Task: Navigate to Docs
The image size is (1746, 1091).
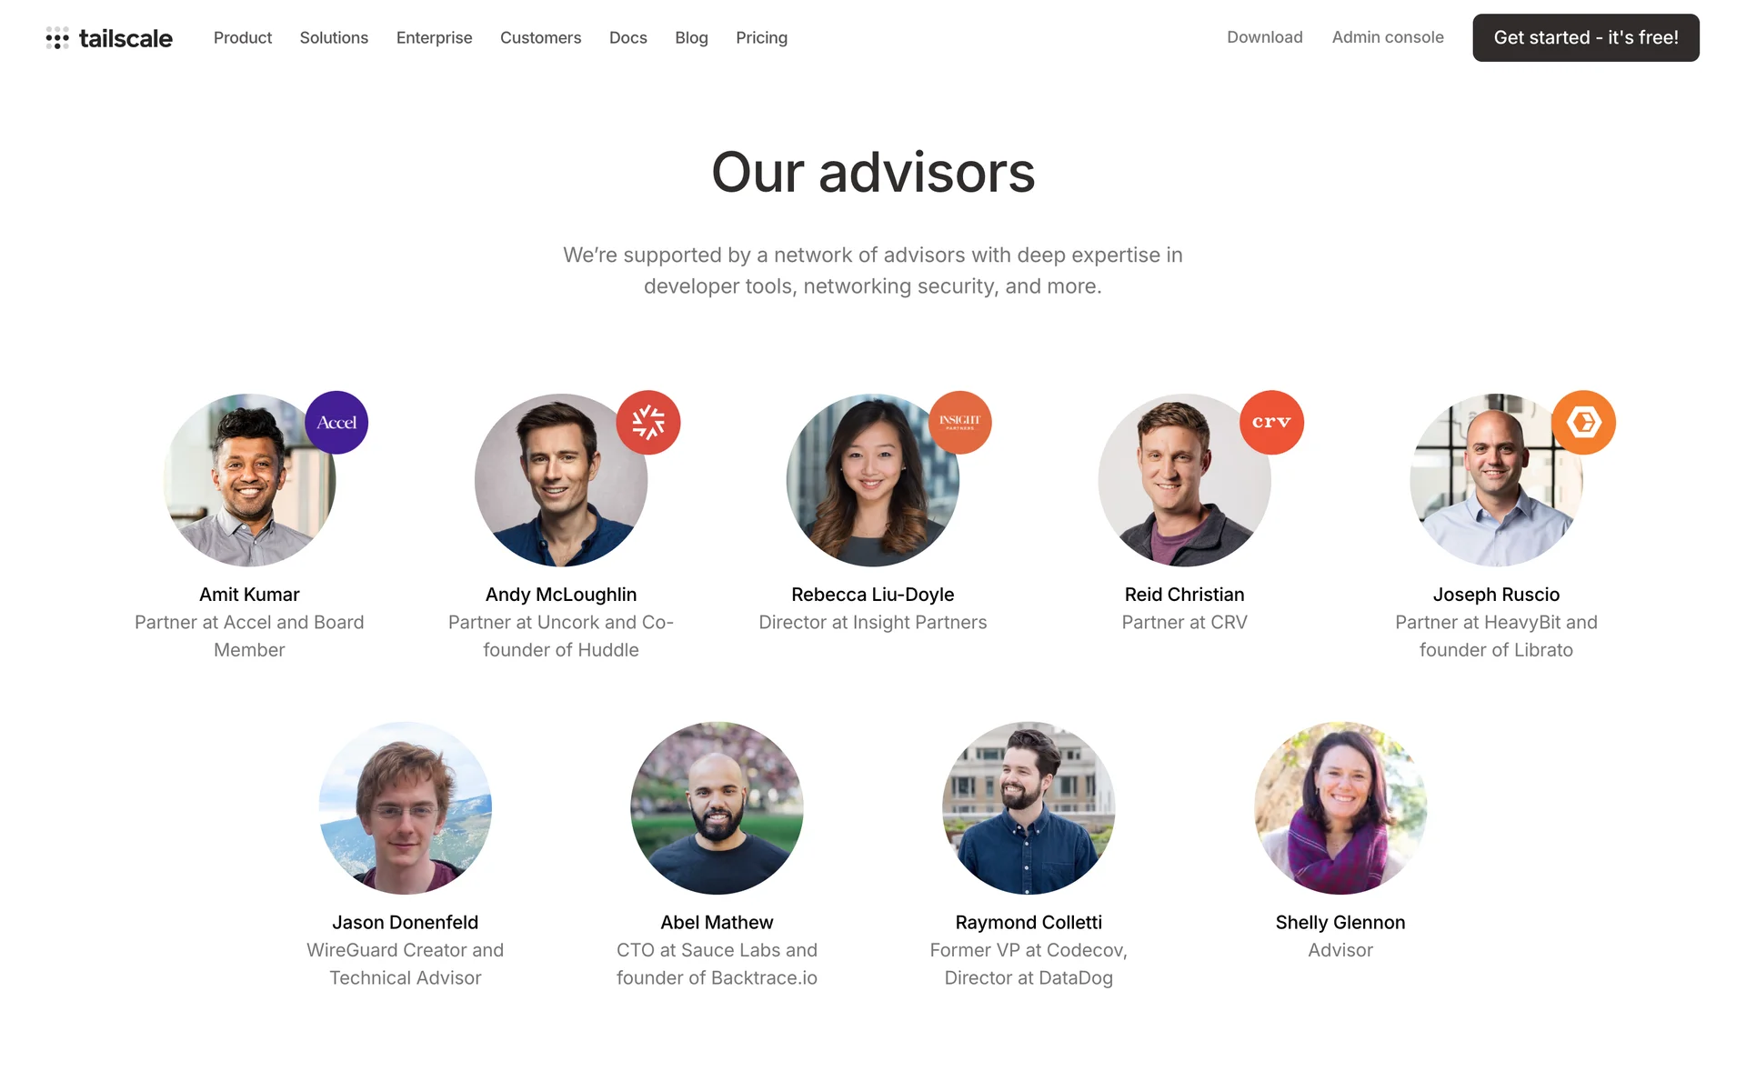Action: (x=628, y=37)
